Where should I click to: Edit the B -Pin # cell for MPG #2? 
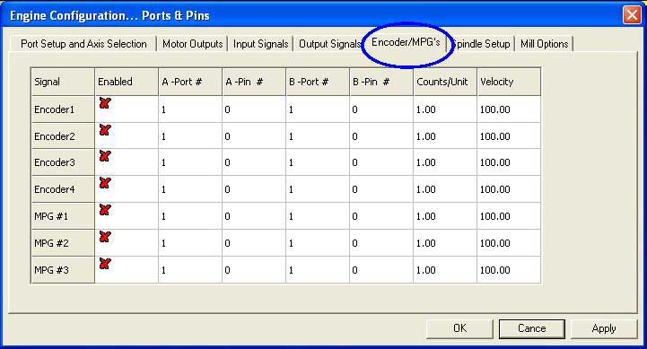[x=381, y=243]
